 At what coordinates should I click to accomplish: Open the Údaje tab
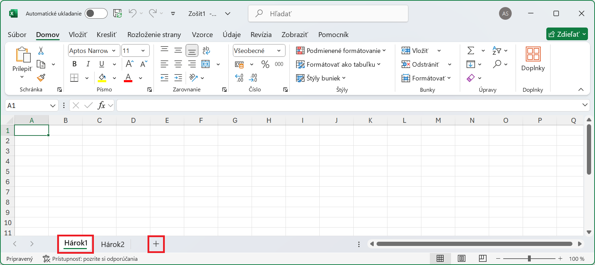pyautogui.click(x=232, y=35)
